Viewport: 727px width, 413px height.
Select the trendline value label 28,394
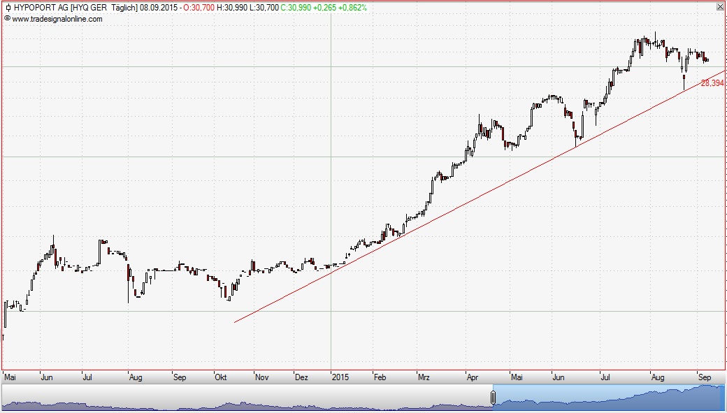click(x=712, y=83)
